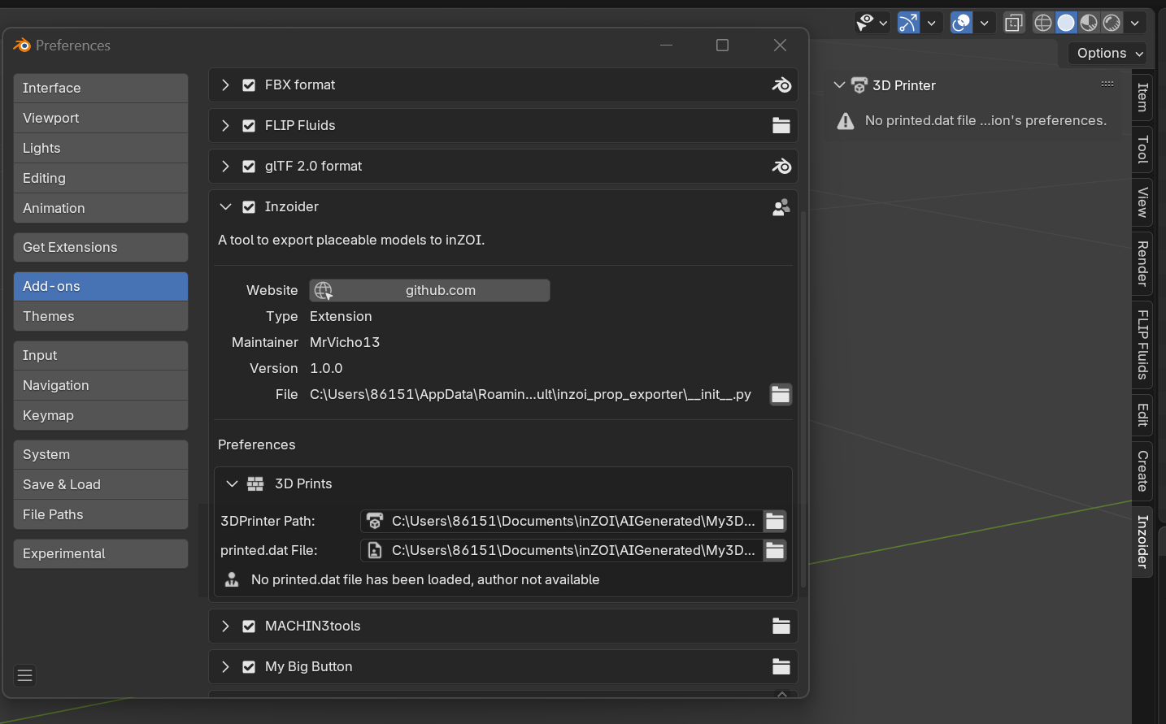Toggle the Show Overlays button
Screen dimensions: 1166x724
pyautogui.click(x=961, y=23)
